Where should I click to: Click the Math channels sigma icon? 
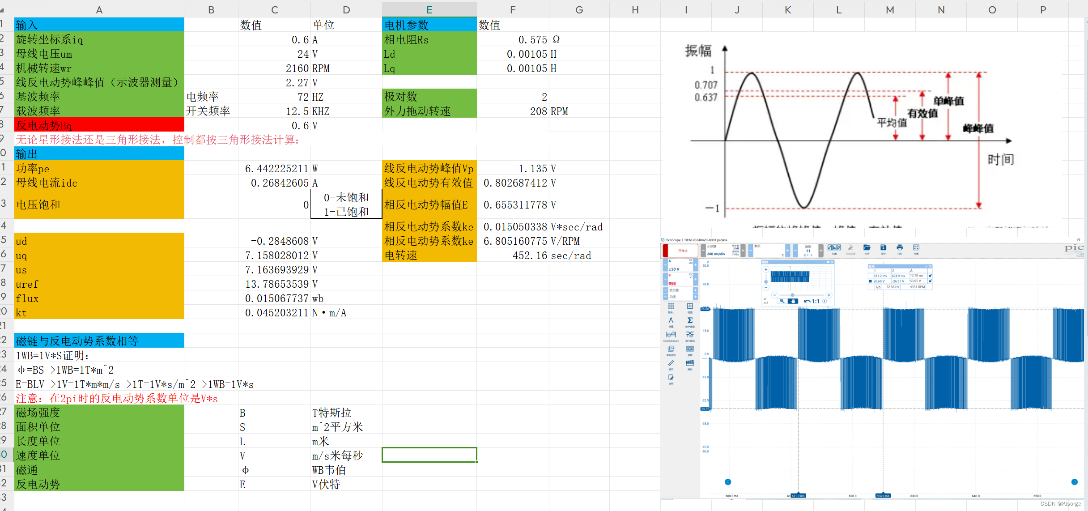[x=690, y=320]
